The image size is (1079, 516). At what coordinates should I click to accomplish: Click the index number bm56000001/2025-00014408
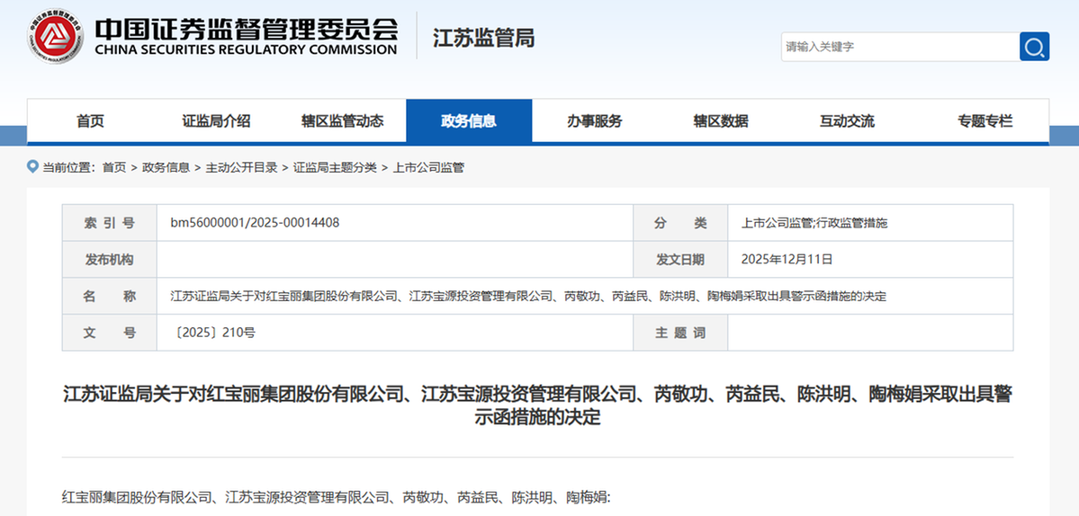coord(255,223)
